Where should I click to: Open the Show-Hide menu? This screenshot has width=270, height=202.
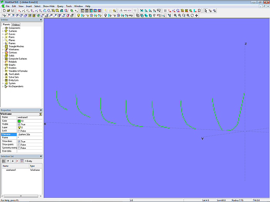pyautogui.click(x=49, y=6)
